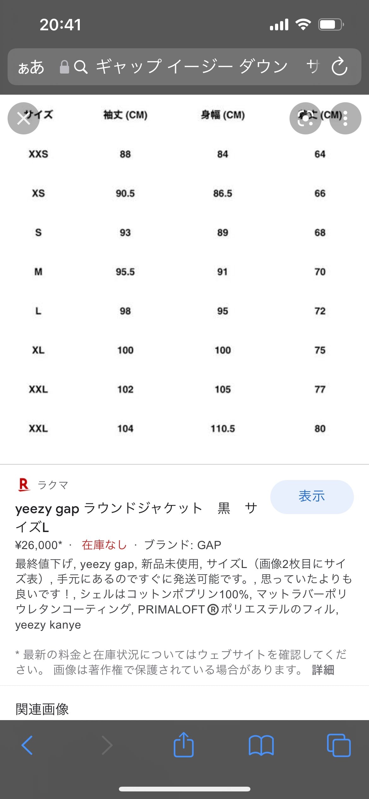Viewport: 369px width, 799px height.
Task: Close the image preview with X button
Action: 24,118
